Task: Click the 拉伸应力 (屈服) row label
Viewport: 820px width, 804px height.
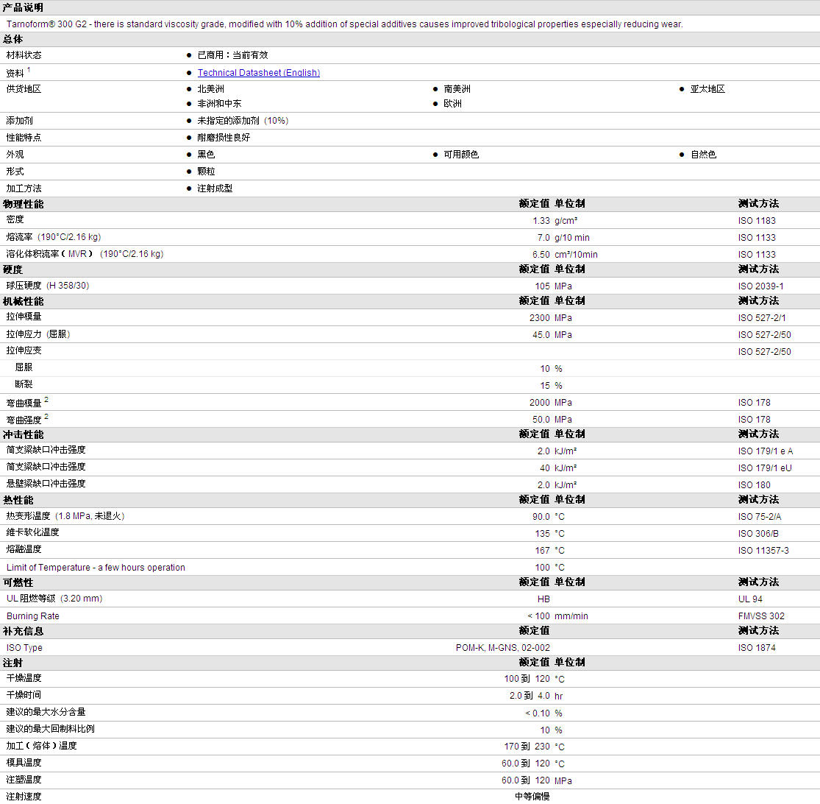Action: pos(38,334)
